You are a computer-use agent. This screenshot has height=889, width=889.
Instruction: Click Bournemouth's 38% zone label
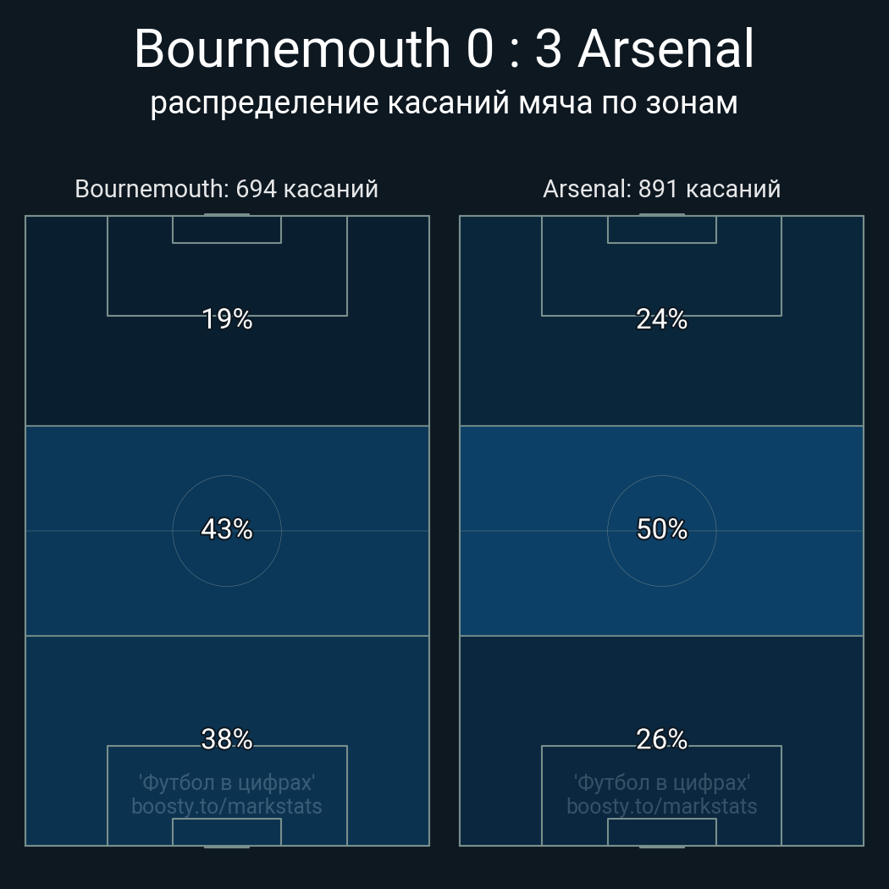click(227, 739)
